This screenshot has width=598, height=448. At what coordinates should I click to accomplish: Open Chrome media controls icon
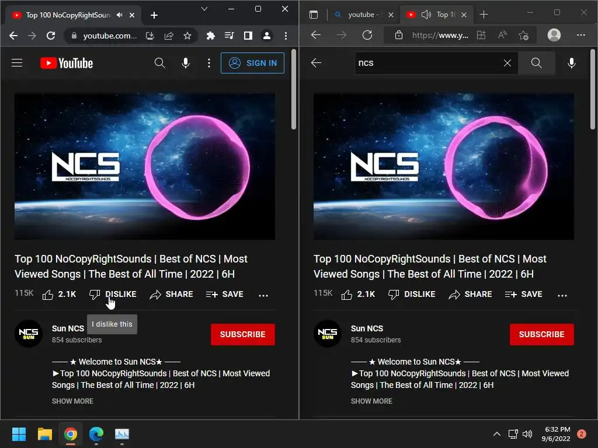point(229,36)
